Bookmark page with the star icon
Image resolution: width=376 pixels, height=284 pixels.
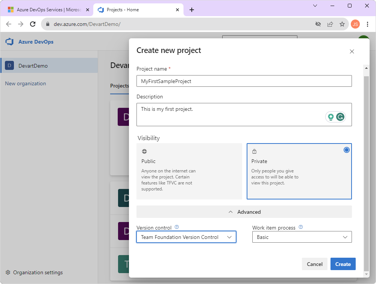click(342, 24)
